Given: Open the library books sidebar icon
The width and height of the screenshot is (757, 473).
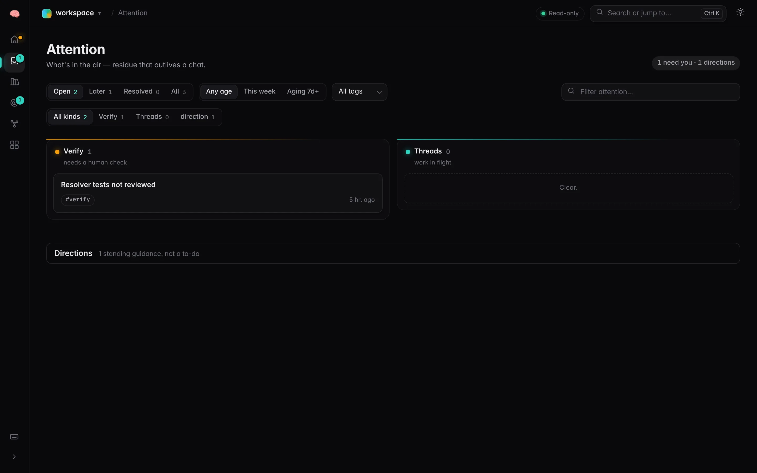Looking at the screenshot, I should click(14, 82).
